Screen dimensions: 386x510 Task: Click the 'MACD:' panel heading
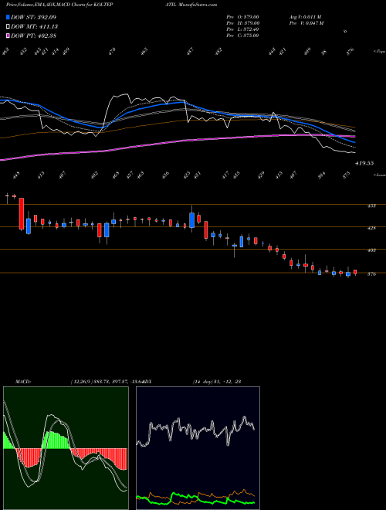click(22, 382)
